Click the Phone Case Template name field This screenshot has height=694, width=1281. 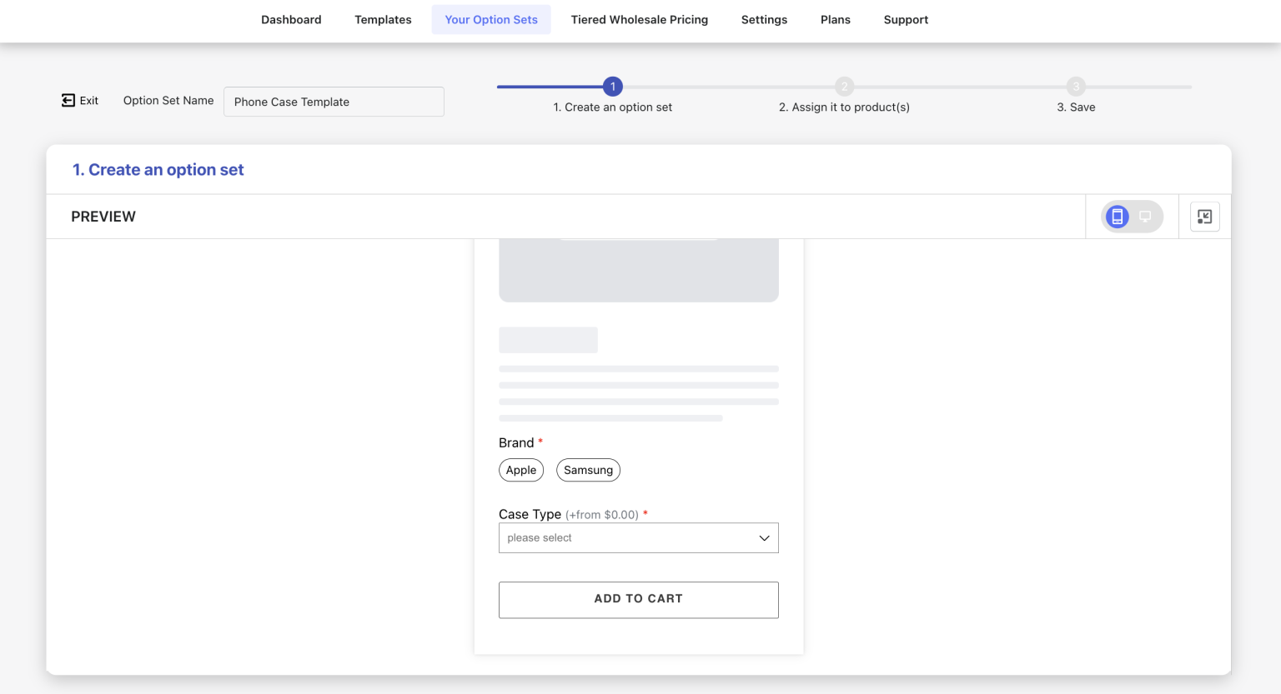[334, 101]
